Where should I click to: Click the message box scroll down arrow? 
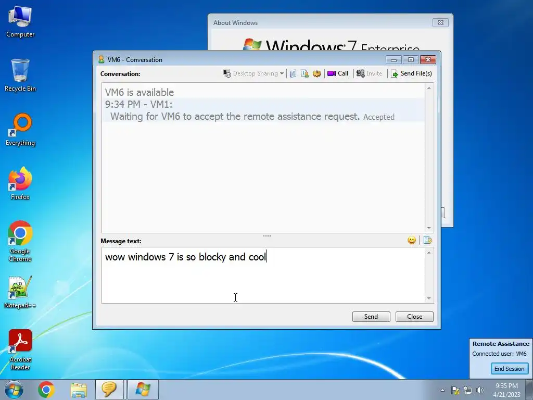tap(429, 298)
